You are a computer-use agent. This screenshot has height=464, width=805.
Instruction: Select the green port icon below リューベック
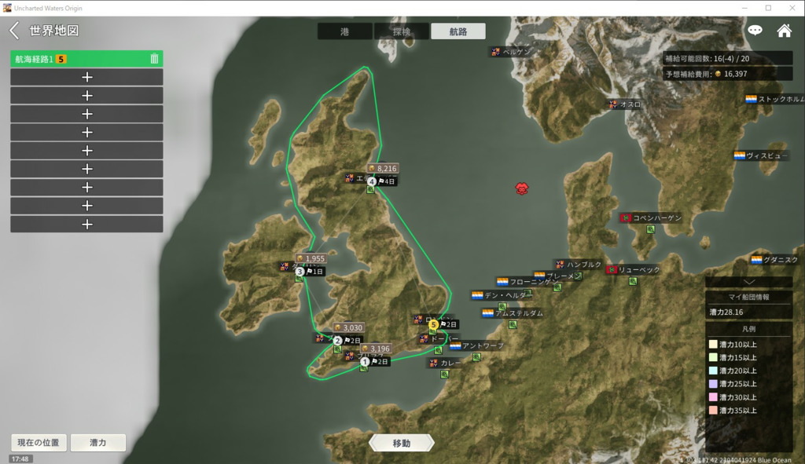633,281
